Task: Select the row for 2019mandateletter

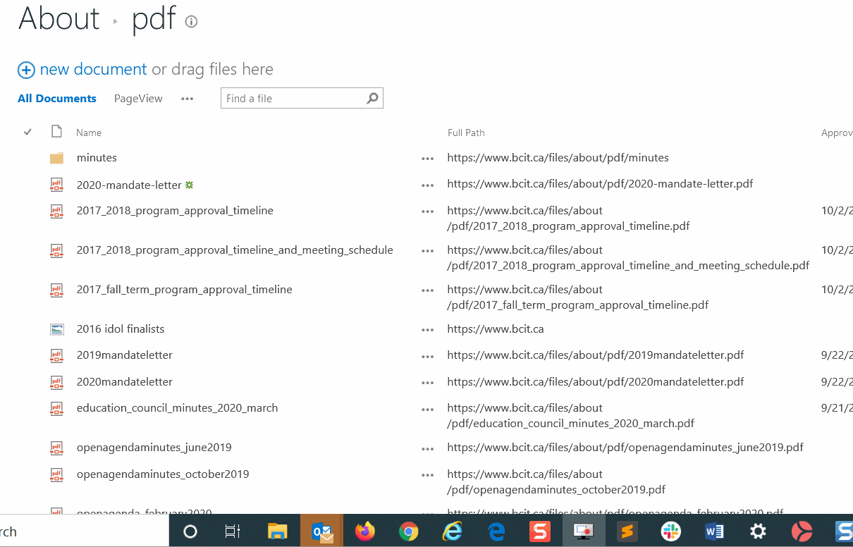Action: pyautogui.click(x=124, y=355)
